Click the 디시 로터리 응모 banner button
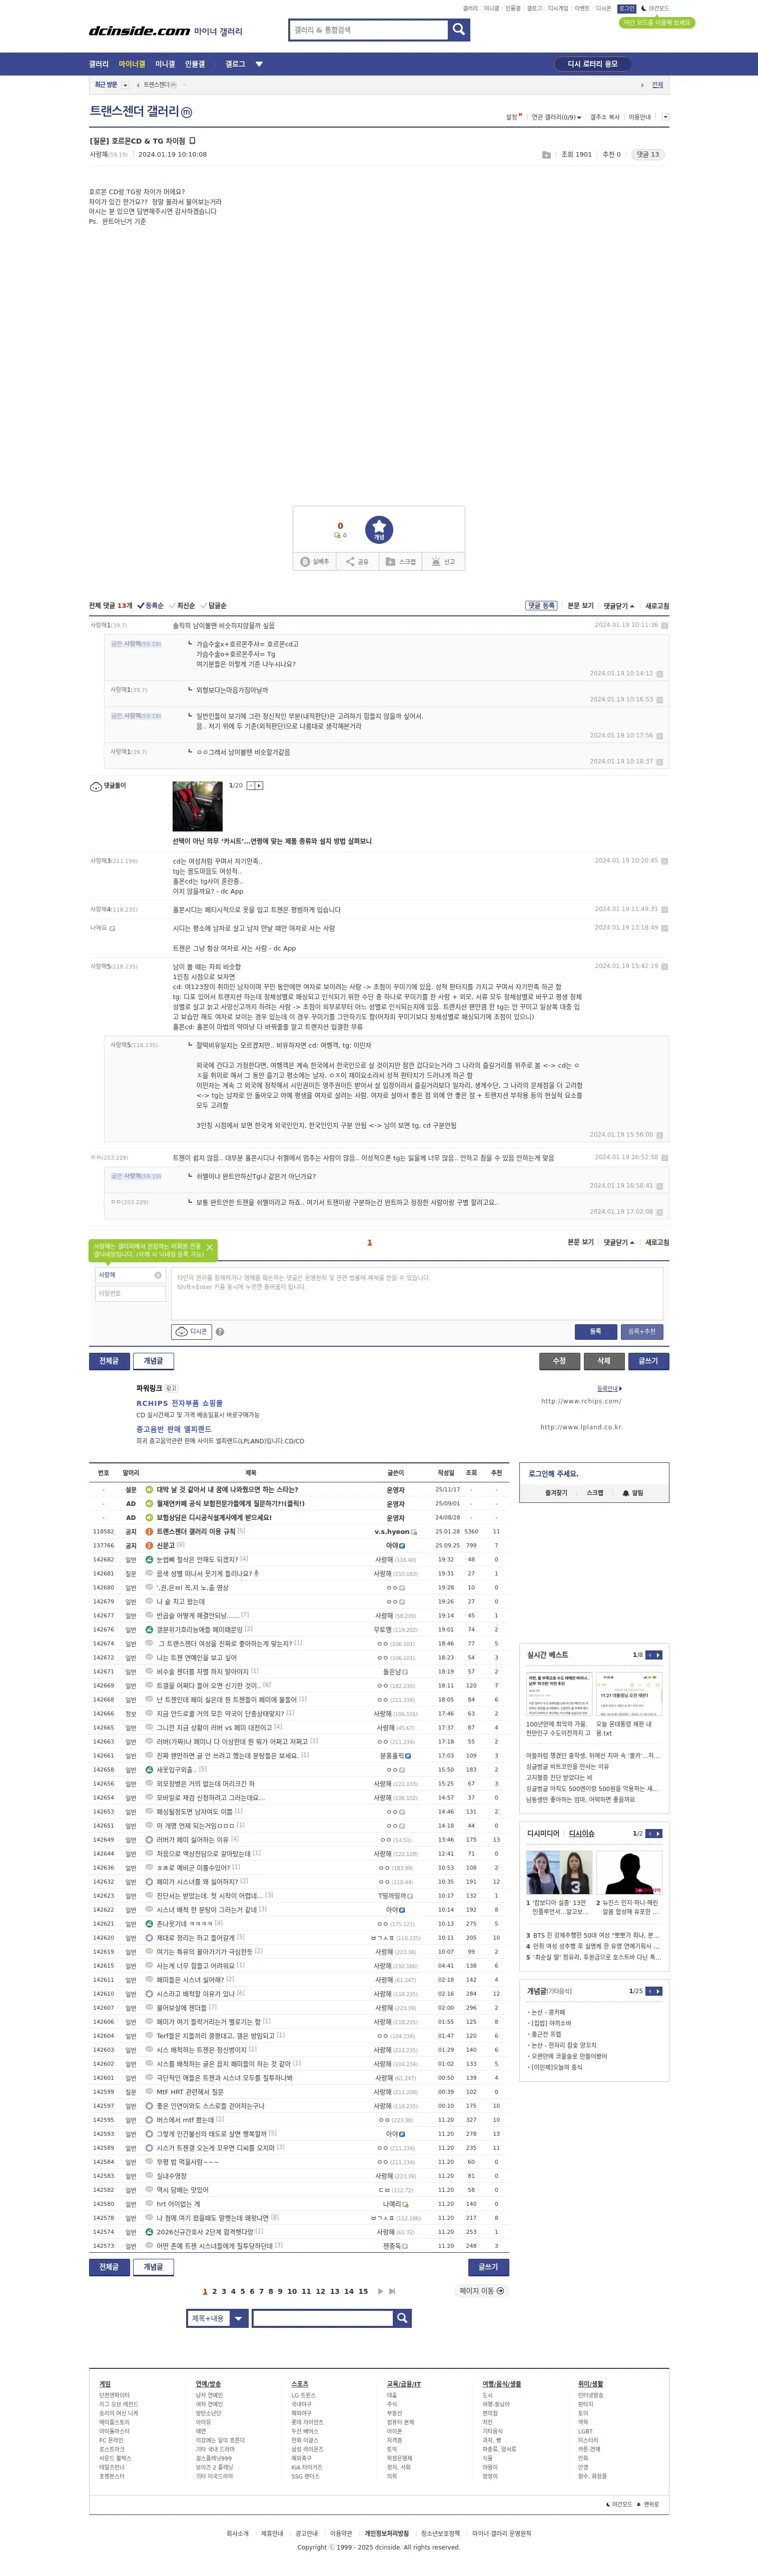Image resolution: width=758 pixels, height=2576 pixels. click(593, 64)
